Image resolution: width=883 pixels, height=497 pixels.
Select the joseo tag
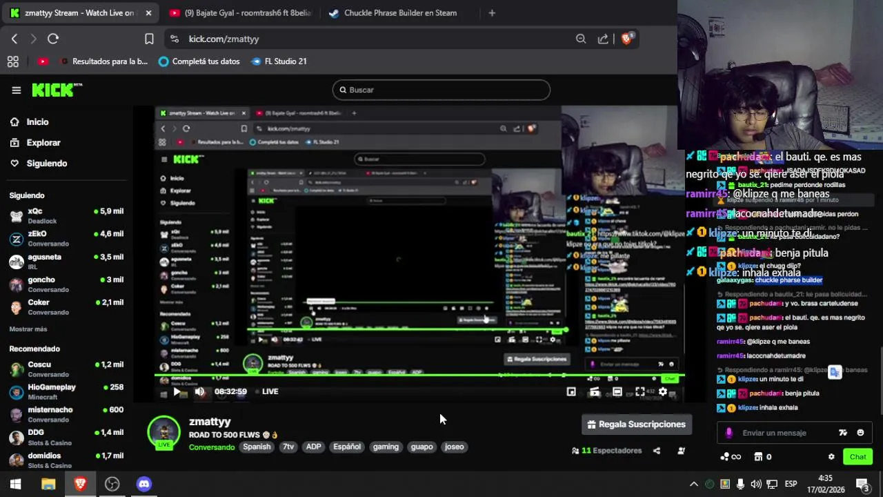(x=454, y=447)
